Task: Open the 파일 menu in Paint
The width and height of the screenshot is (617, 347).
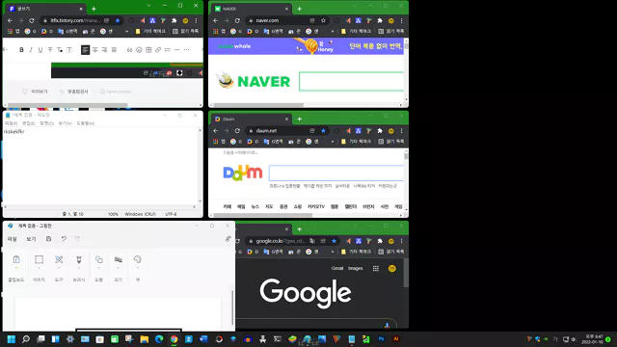Action: click(x=13, y=239)
